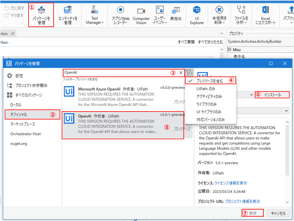Screen dimensions: 294x221
Task: Toggle ライブラリのみ filter option
Action: point(211,104)
